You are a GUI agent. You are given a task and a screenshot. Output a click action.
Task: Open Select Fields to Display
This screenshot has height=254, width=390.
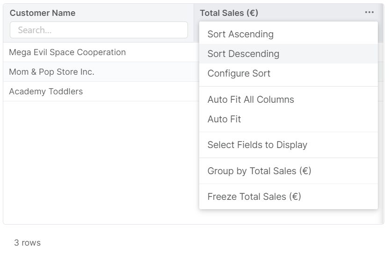pos(257,145)
